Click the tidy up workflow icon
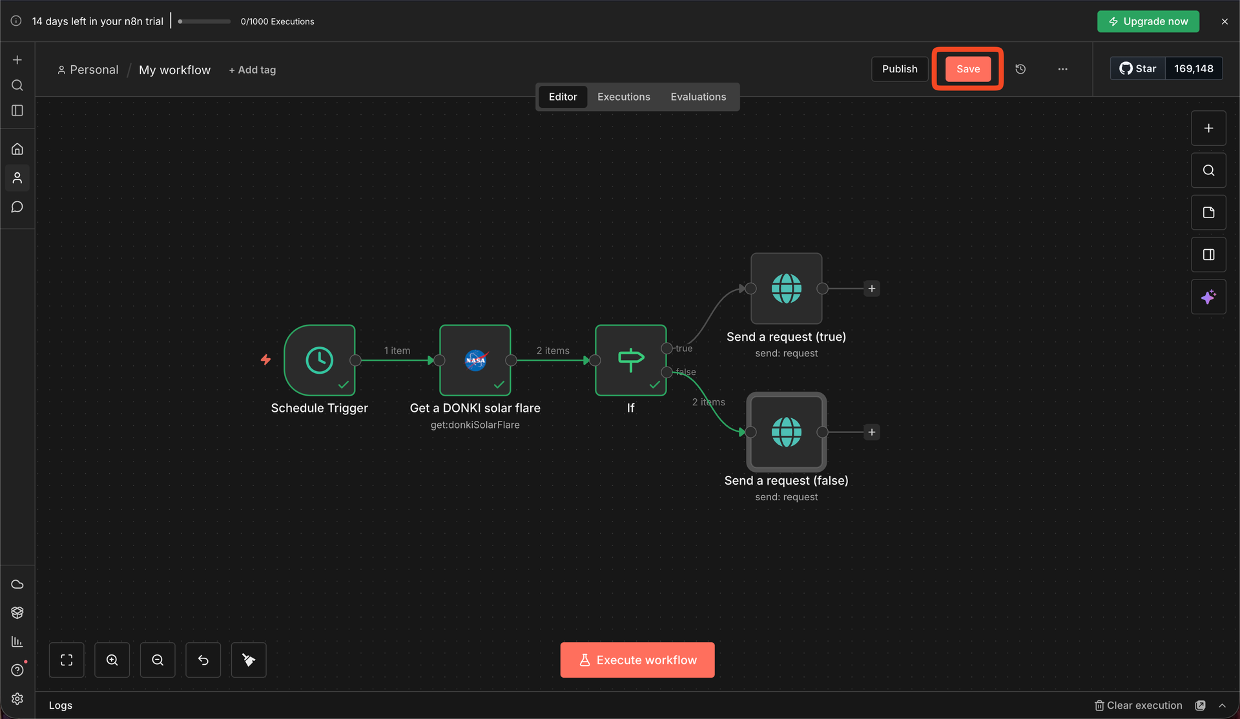Screen dimensions: 1240x719 (249, 660)
